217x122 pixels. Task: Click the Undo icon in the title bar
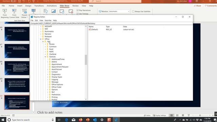24,1
